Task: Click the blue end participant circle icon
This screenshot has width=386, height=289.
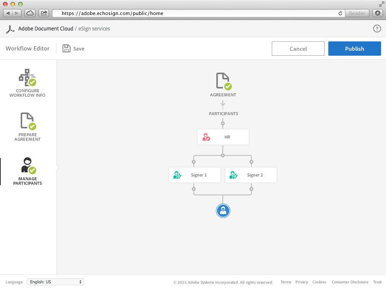Action: (223, 211)
